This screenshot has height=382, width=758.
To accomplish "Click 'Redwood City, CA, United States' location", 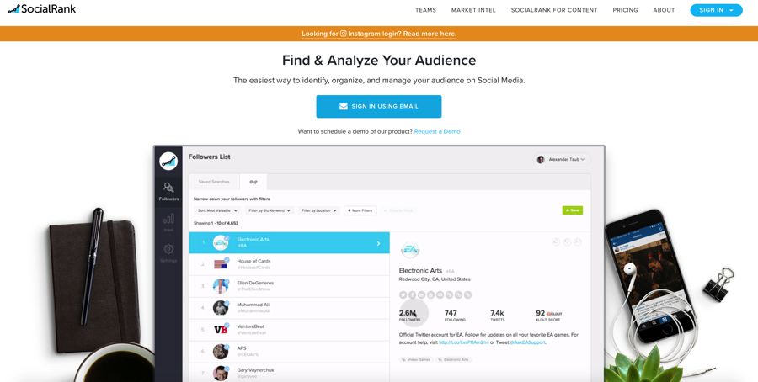I will click(435, 279).
